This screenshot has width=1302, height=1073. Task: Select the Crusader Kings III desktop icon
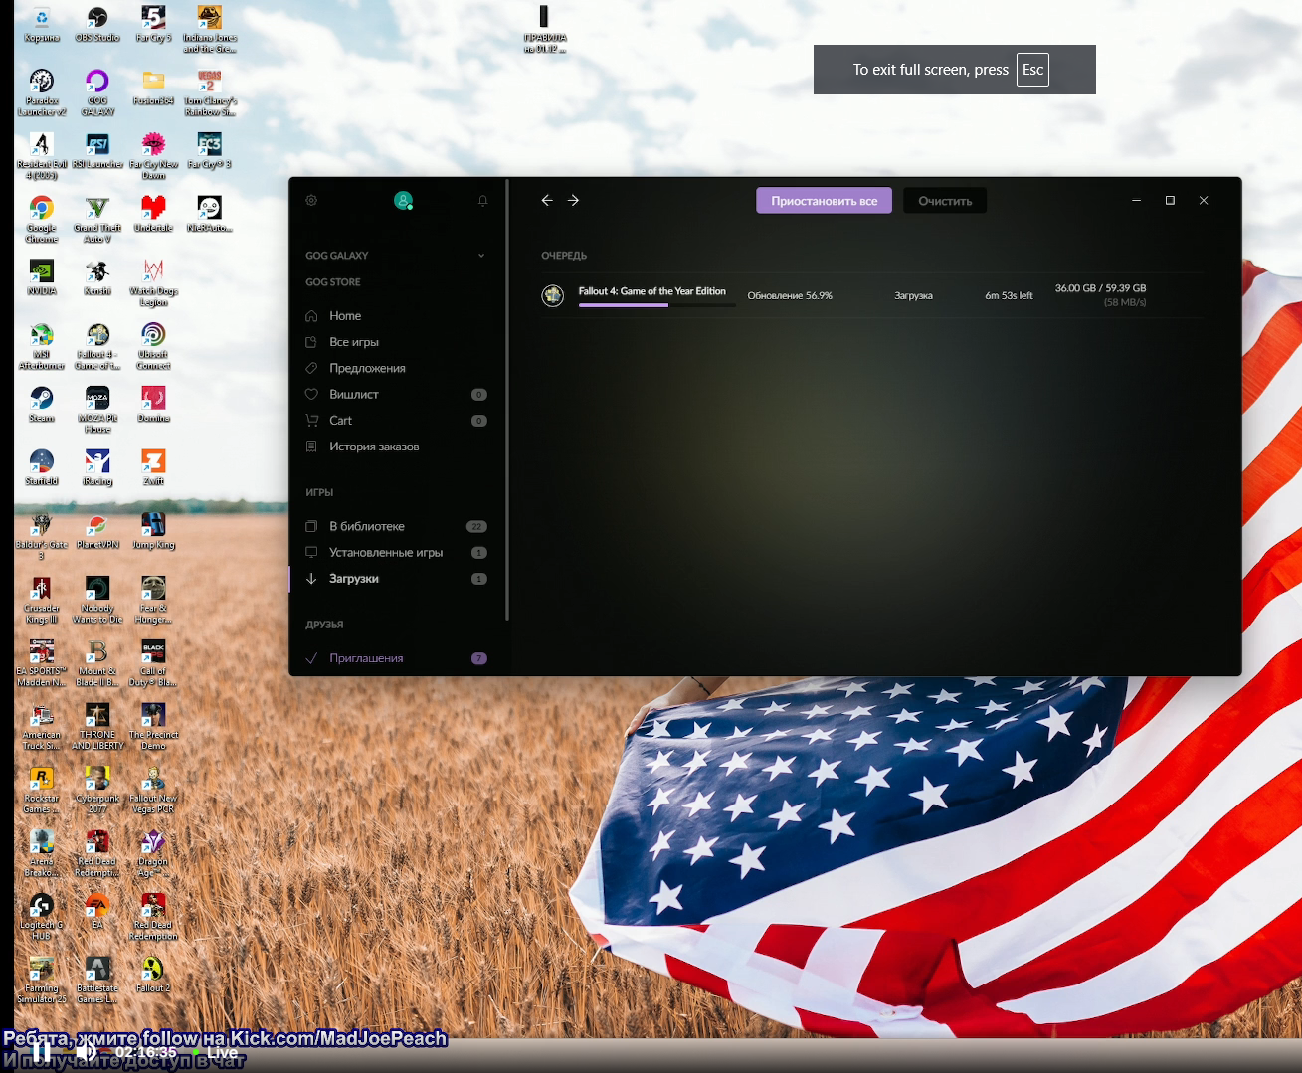click(42, 599)
